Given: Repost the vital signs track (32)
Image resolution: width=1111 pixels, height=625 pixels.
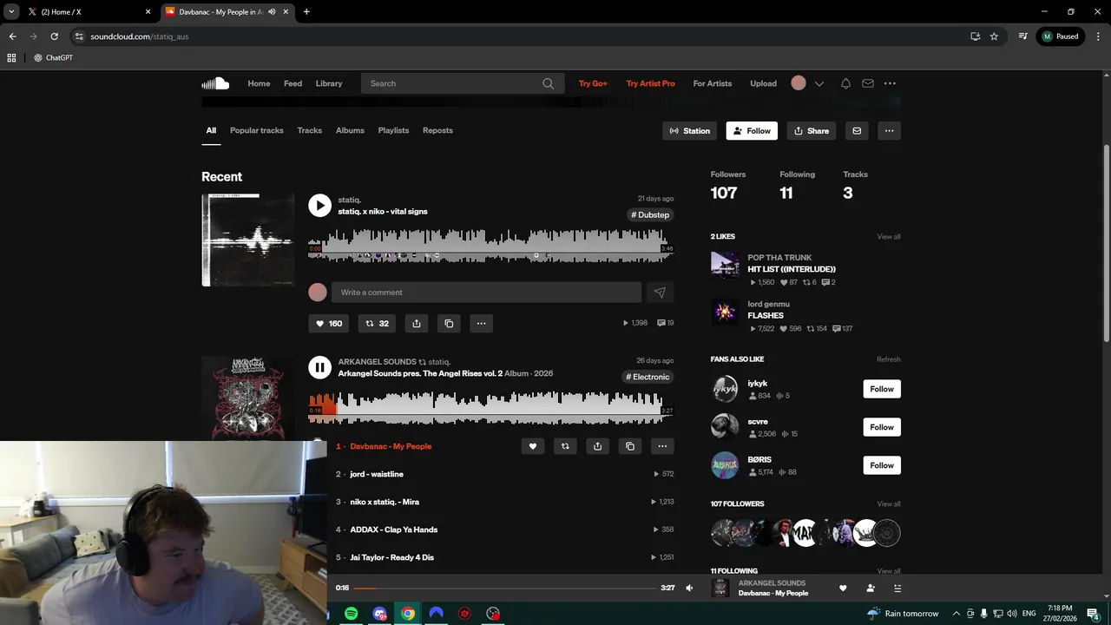Looking at the screenshot, I should [377, 323].
